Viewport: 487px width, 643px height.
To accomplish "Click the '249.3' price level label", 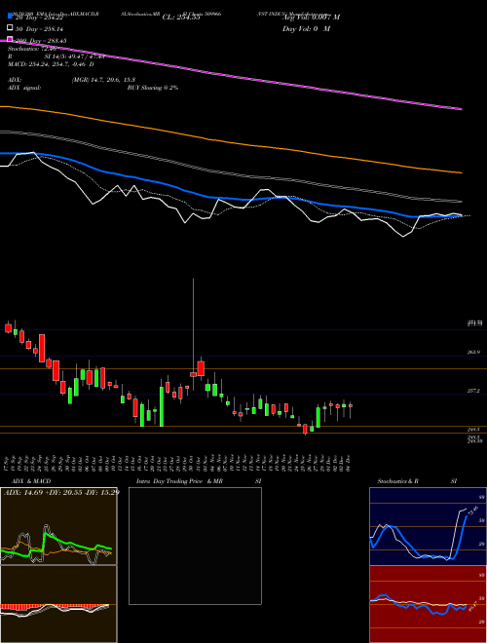I will (x=473, y=430).
